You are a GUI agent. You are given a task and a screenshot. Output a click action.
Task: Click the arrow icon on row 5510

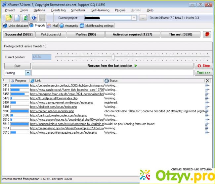tap(207, 120)
